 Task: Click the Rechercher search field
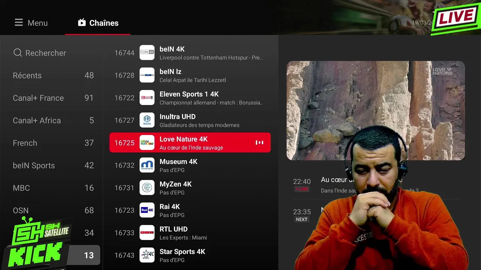click(53, 53)
